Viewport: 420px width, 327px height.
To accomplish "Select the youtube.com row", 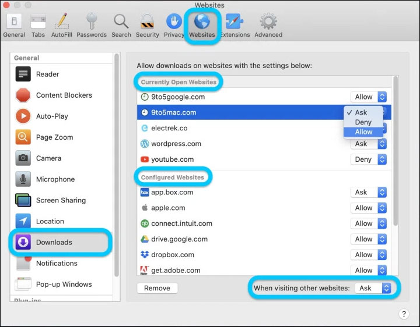I will pyautogui.click(x=264, y=159).
